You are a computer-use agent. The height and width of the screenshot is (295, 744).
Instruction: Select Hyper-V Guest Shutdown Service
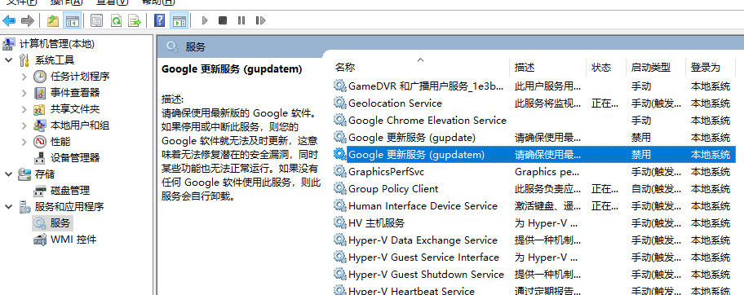[x=534, y=274]
